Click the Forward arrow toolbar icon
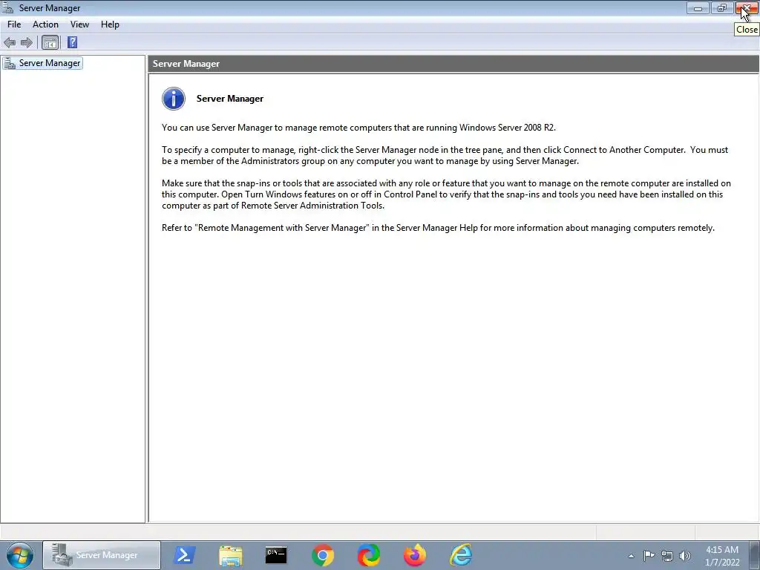Viewport: 760px width, 570px height. (x=27, y=42)
